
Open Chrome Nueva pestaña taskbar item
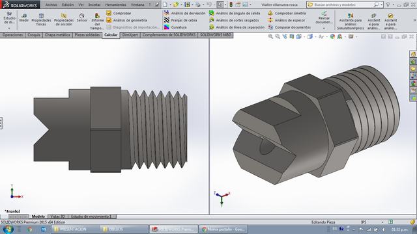pyautogui.click(x=223, y=229)
